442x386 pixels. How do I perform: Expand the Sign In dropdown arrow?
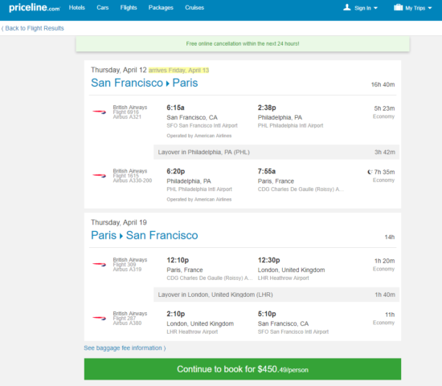(375, 8)
